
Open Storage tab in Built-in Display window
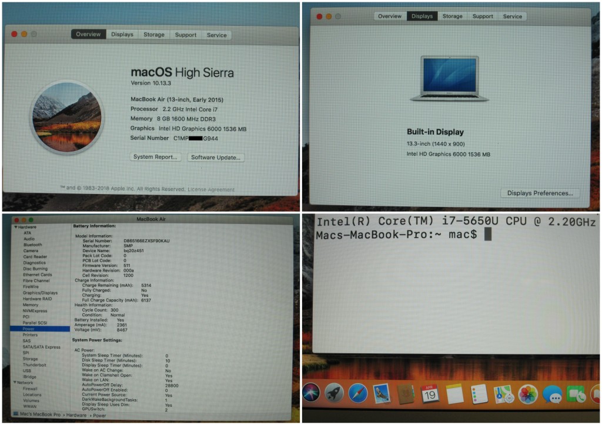click(452, 16)
